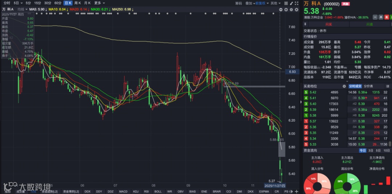Select 3日 in fund flow range
Screen dimensions: 392x194
[371, 150]
